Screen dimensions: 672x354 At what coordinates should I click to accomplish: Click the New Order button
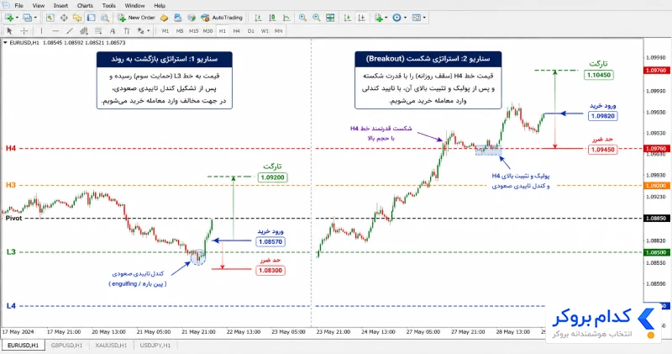(136, 18)
